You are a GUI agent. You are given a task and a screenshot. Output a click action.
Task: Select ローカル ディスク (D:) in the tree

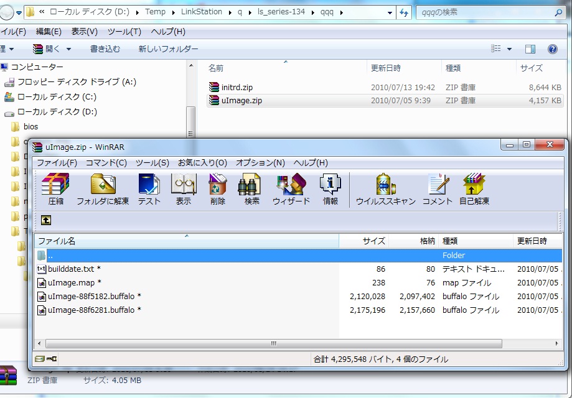pyautogui.click(x=57, y=112)
